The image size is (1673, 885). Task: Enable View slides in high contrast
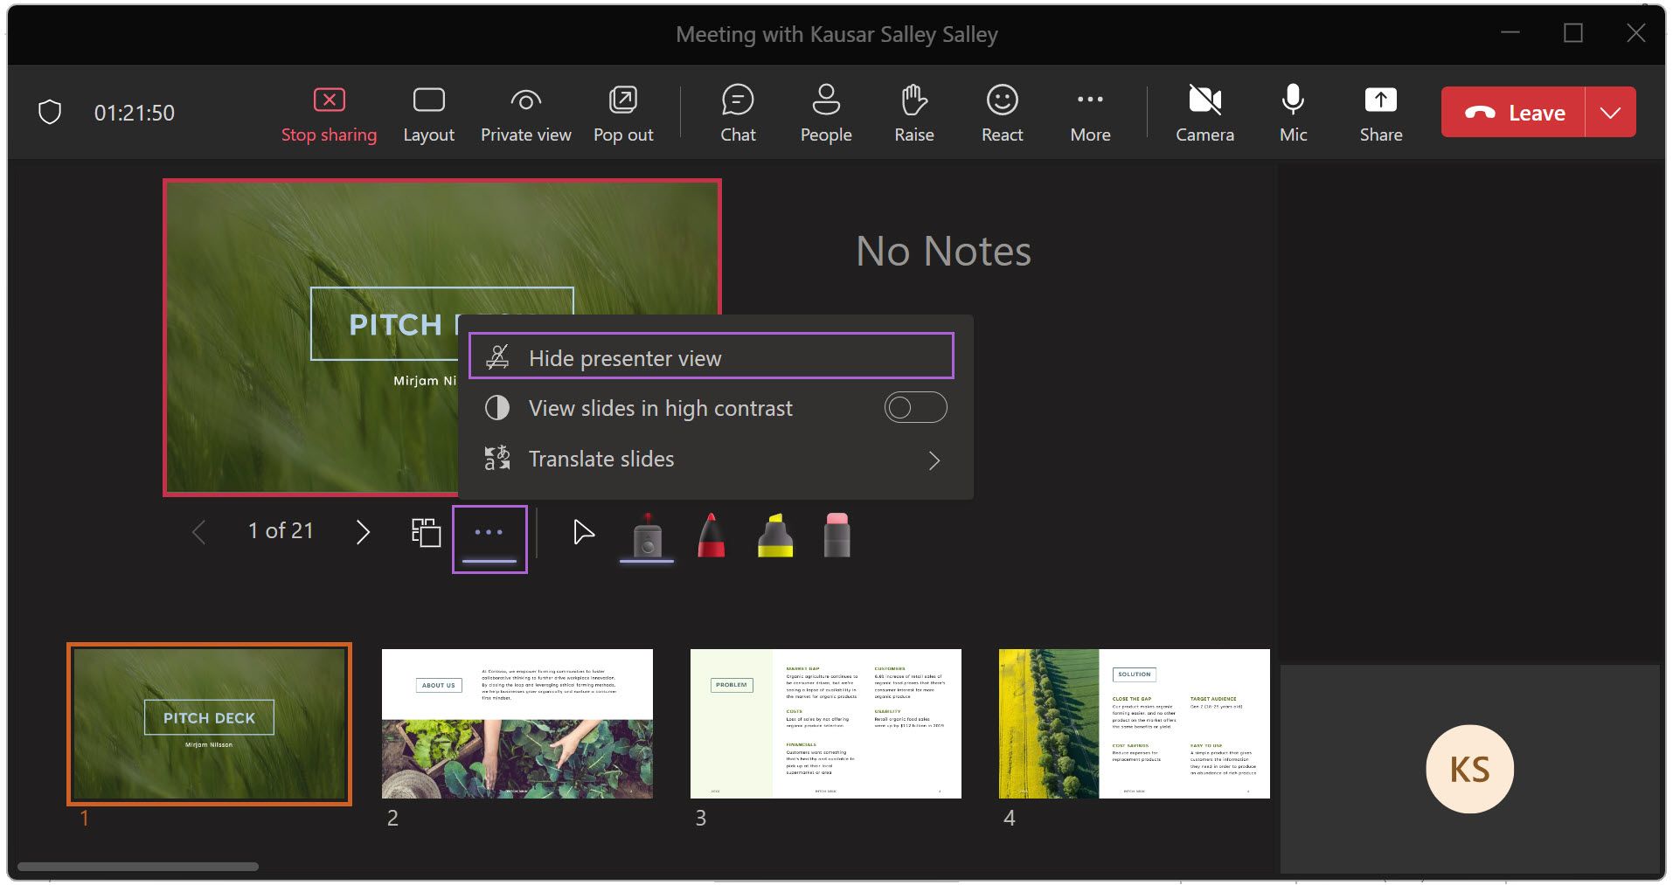pyautogui.click(x=915, y=407)
